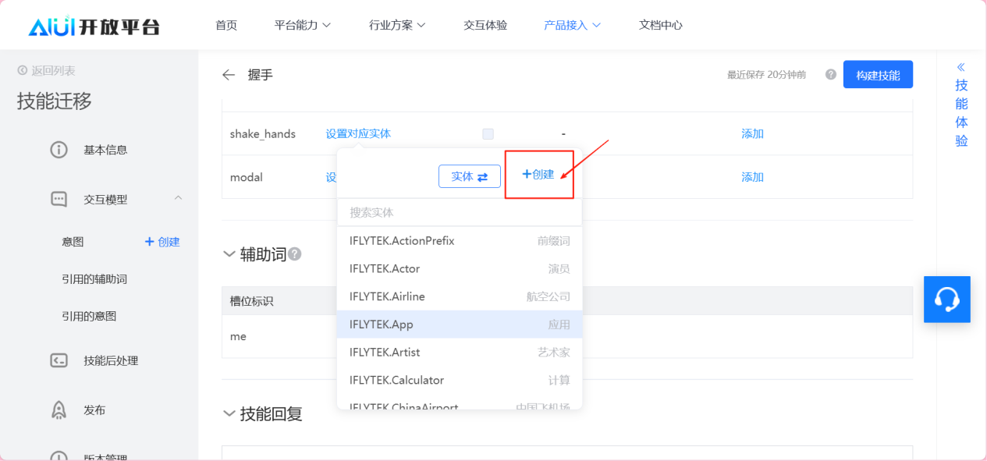Click the back arrow beside 握手

pos(229,75)
